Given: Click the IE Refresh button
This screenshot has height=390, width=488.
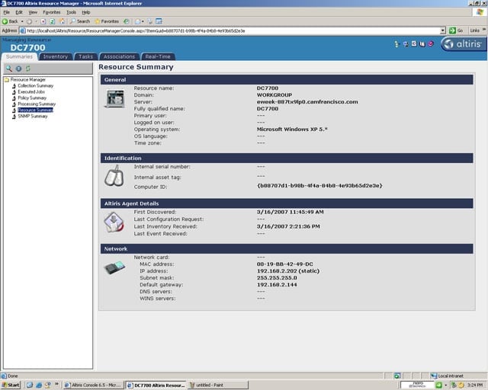Looking at the screenshot, I should [x=53, y=21].
